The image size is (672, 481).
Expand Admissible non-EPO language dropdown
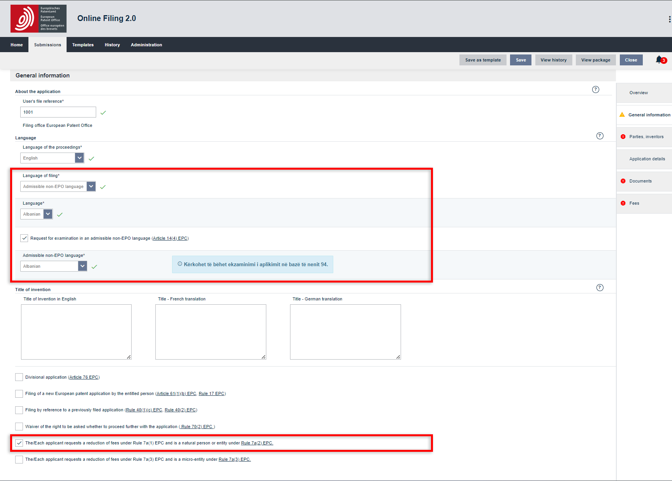83,266
